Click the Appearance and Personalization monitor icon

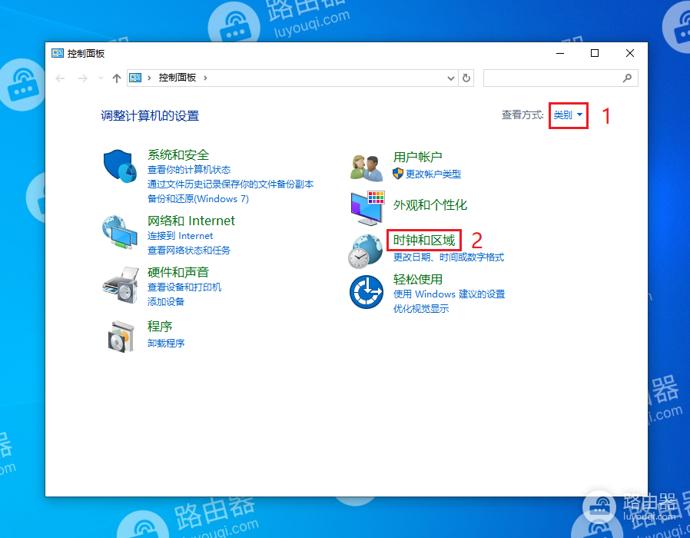[x=368, y=208]
